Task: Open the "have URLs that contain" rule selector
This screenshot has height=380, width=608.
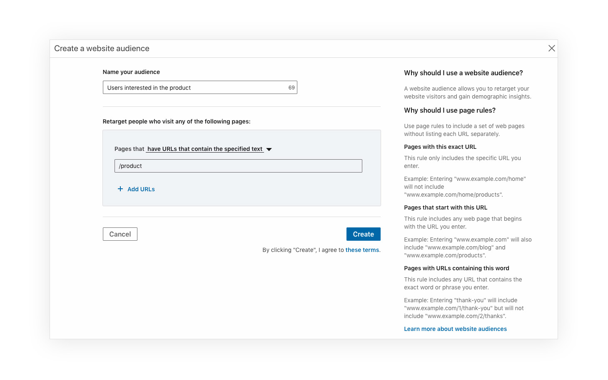Action: pos(205,149)
